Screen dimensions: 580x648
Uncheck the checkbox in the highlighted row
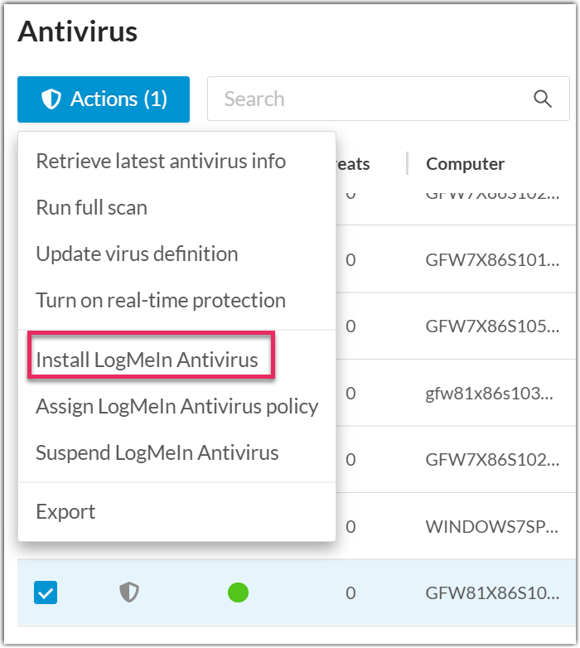click(x=46, y=592)
